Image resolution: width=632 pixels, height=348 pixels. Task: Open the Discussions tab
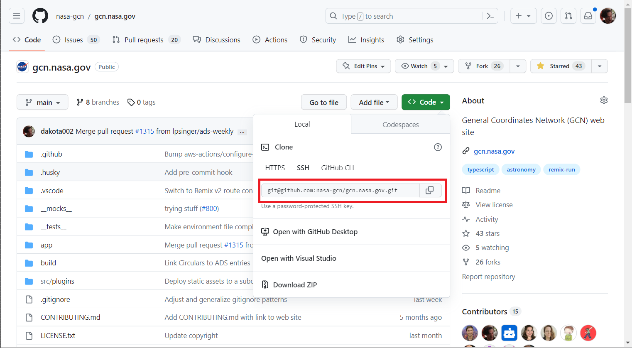pos(216,40)
